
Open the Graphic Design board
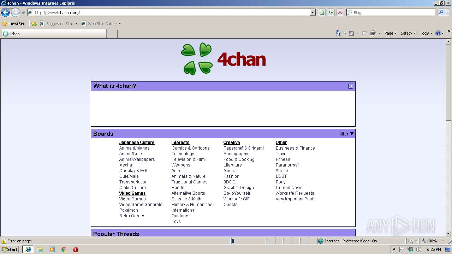pyautogui.click(x=238, y=188)
